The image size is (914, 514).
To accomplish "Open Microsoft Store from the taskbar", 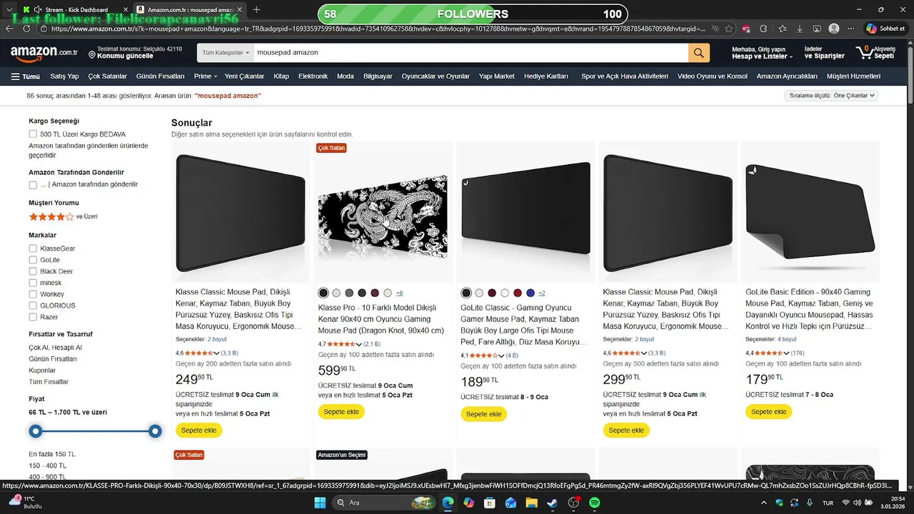I will [x=490, y=503].
